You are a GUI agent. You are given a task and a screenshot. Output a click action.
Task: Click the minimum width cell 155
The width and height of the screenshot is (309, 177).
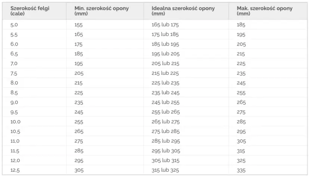point(79,25)
